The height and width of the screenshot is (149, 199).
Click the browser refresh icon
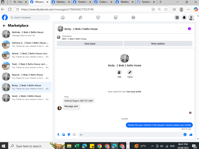point(10,9)
